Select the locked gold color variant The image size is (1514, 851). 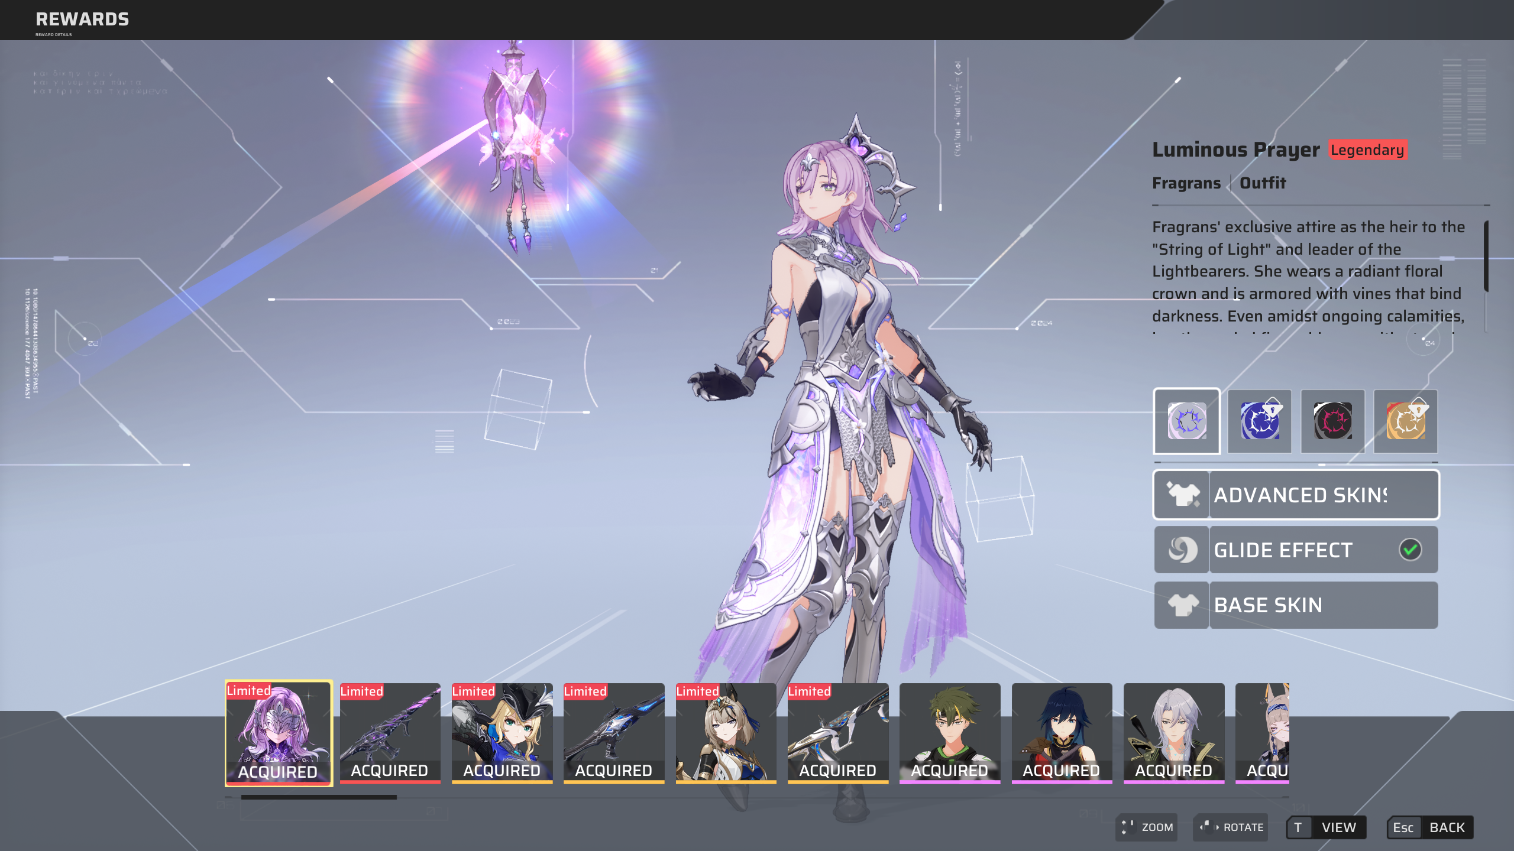coord(1406,421)
